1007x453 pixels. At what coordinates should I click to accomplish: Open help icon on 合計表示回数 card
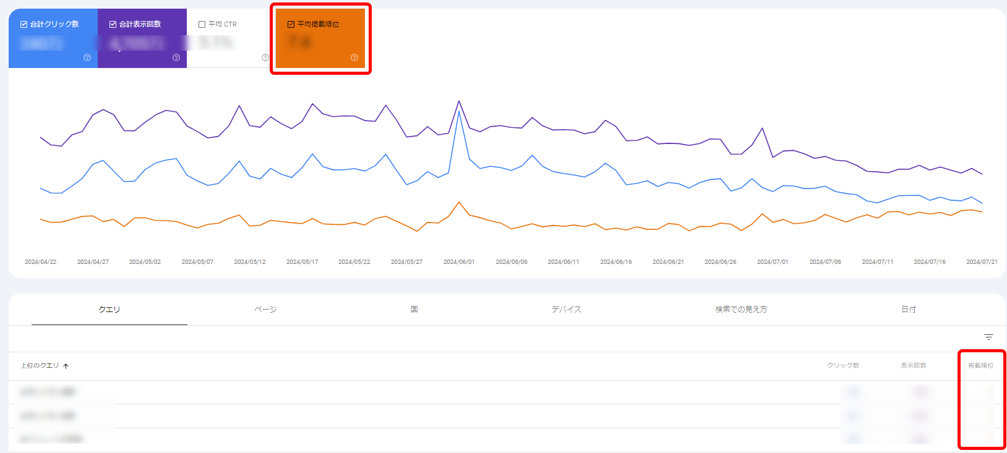pyautogui.click(x=176, y=57)
